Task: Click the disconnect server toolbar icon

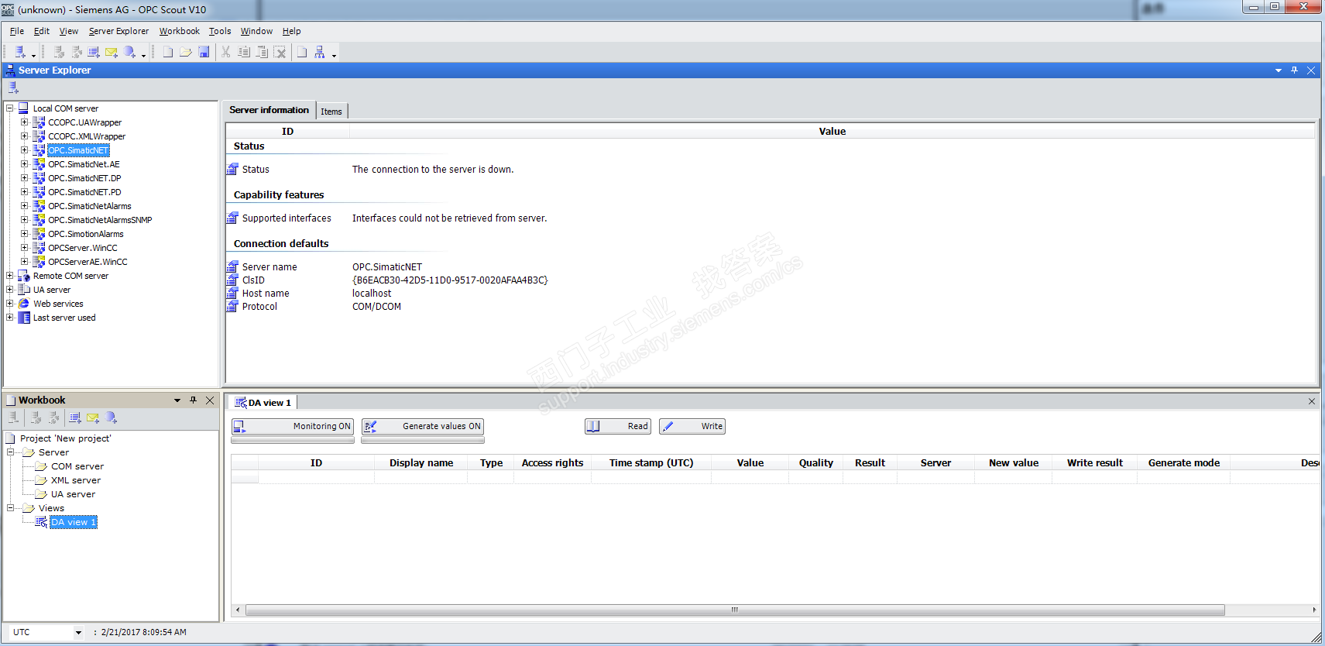Action: [x=77, y=52]
